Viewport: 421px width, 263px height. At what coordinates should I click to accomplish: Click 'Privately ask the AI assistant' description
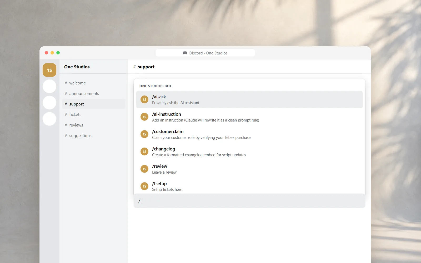coord(176,103)
